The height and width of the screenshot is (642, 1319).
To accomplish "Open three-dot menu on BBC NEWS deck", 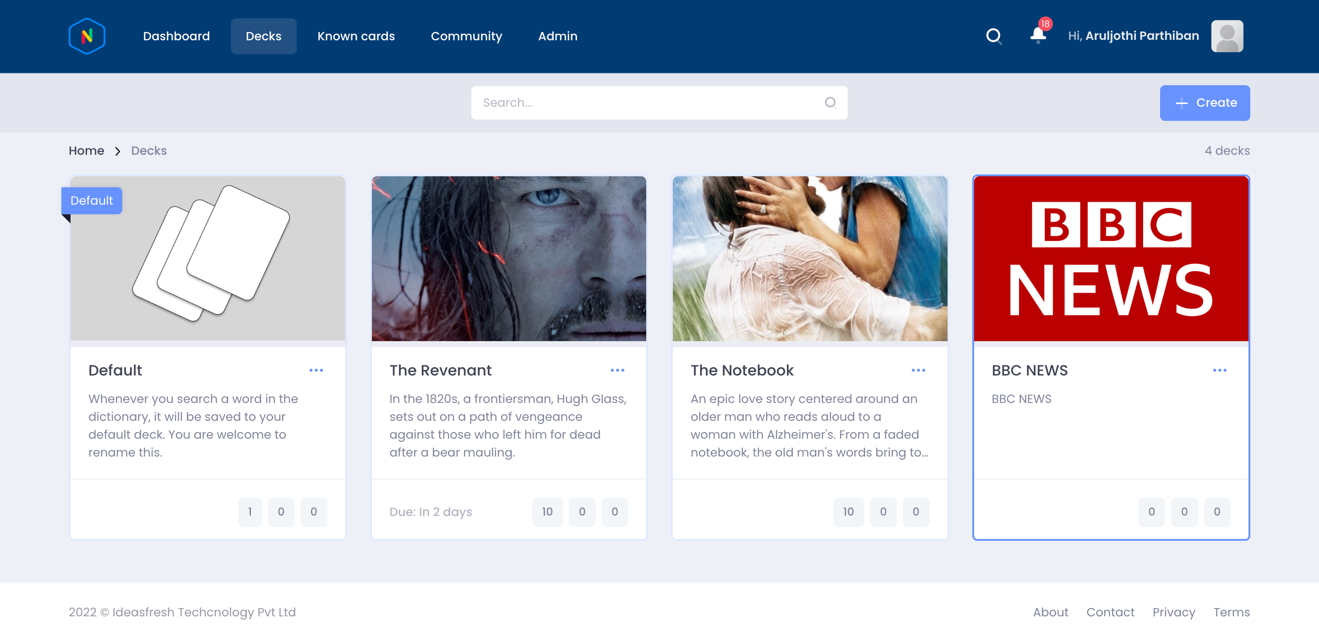I will pos(1220,370).
